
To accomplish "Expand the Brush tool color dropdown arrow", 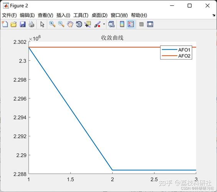I will (x=104, y=24).
